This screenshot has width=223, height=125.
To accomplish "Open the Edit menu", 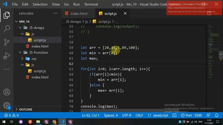I will (x=25, y=4).
